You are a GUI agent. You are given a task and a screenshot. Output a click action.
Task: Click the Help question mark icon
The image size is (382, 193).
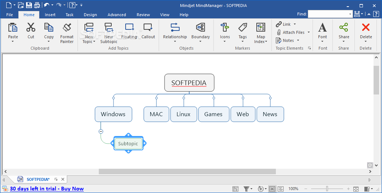tap(72, 5)
